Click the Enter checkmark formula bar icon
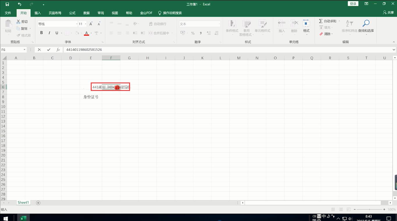 point(49,50)
